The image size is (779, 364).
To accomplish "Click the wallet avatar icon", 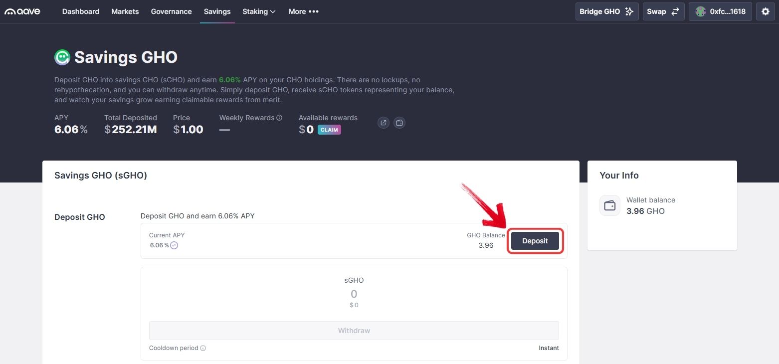I will 701,11.
